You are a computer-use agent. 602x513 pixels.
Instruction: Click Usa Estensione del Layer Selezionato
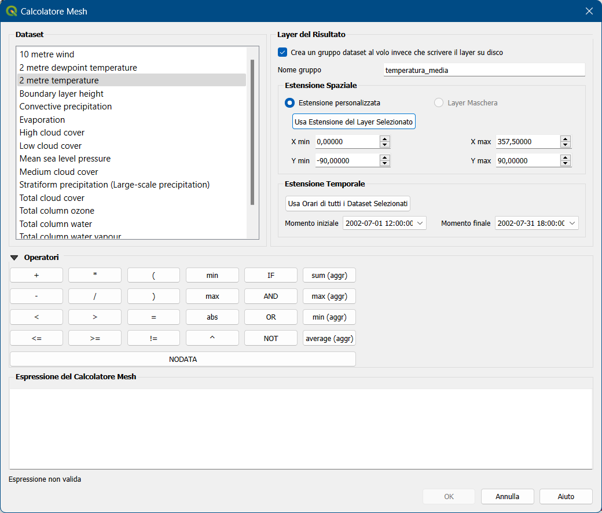pos(354,122)
